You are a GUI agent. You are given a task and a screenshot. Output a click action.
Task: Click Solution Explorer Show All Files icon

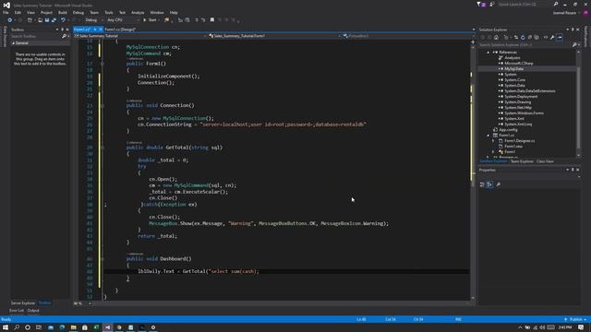click(x=537, y=37)
